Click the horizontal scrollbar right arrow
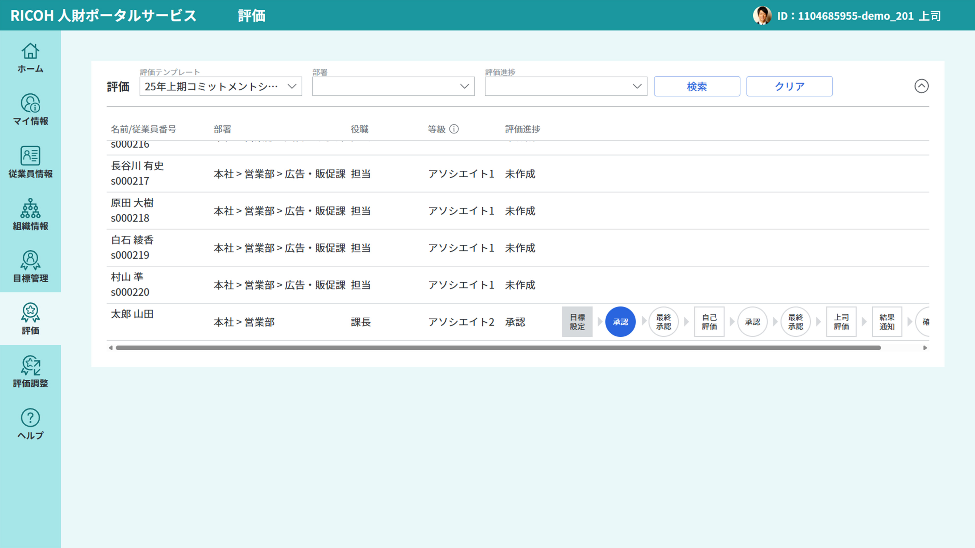Viewport: 975px width, 548px height. tap(925, 348)
